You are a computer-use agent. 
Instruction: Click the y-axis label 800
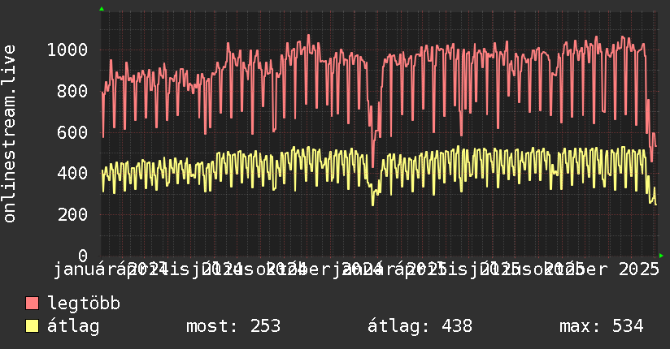click(72, 91)
